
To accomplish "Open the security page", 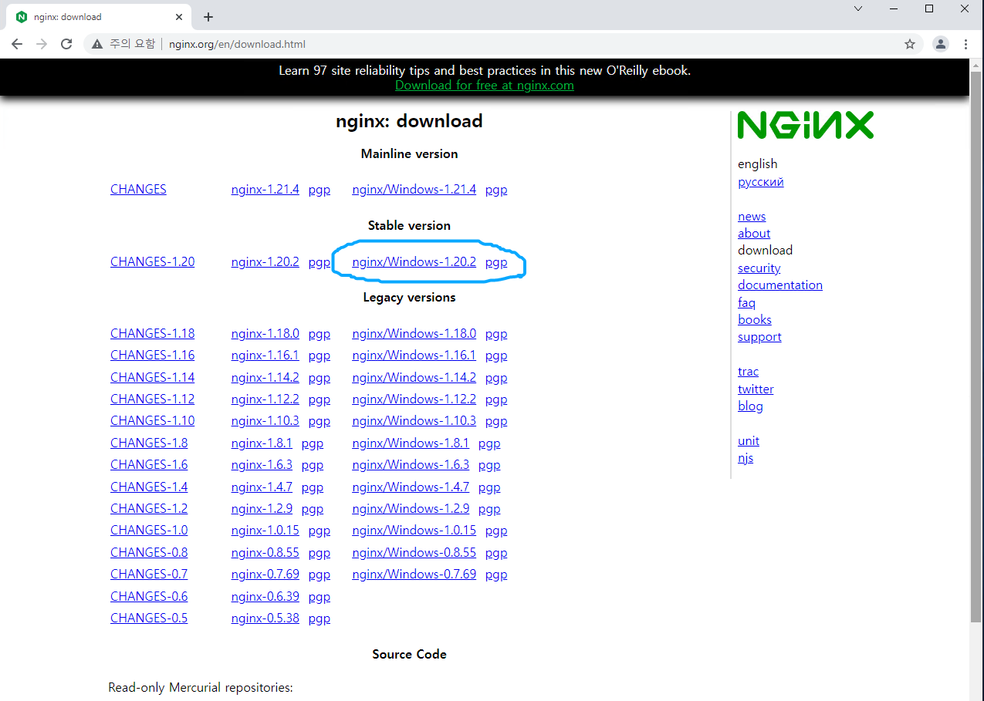I will (759, 268).
